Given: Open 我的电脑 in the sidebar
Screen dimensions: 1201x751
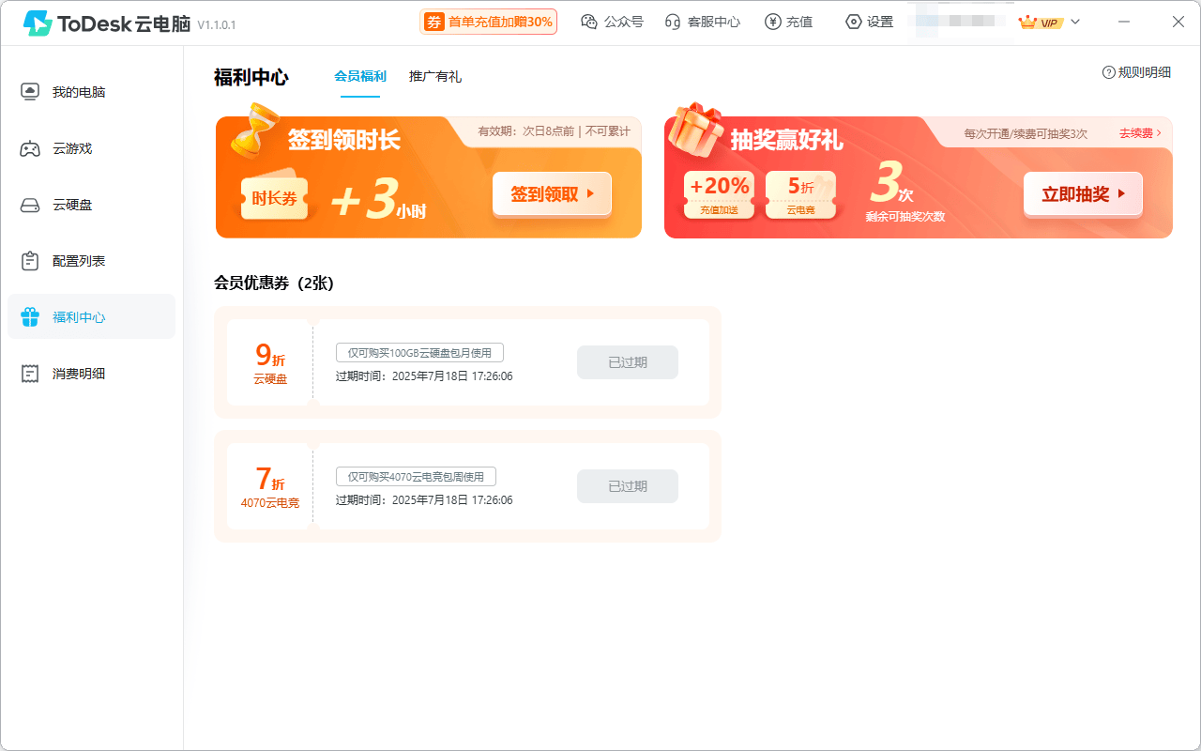Looking at the screenshot, I should 80,91.
